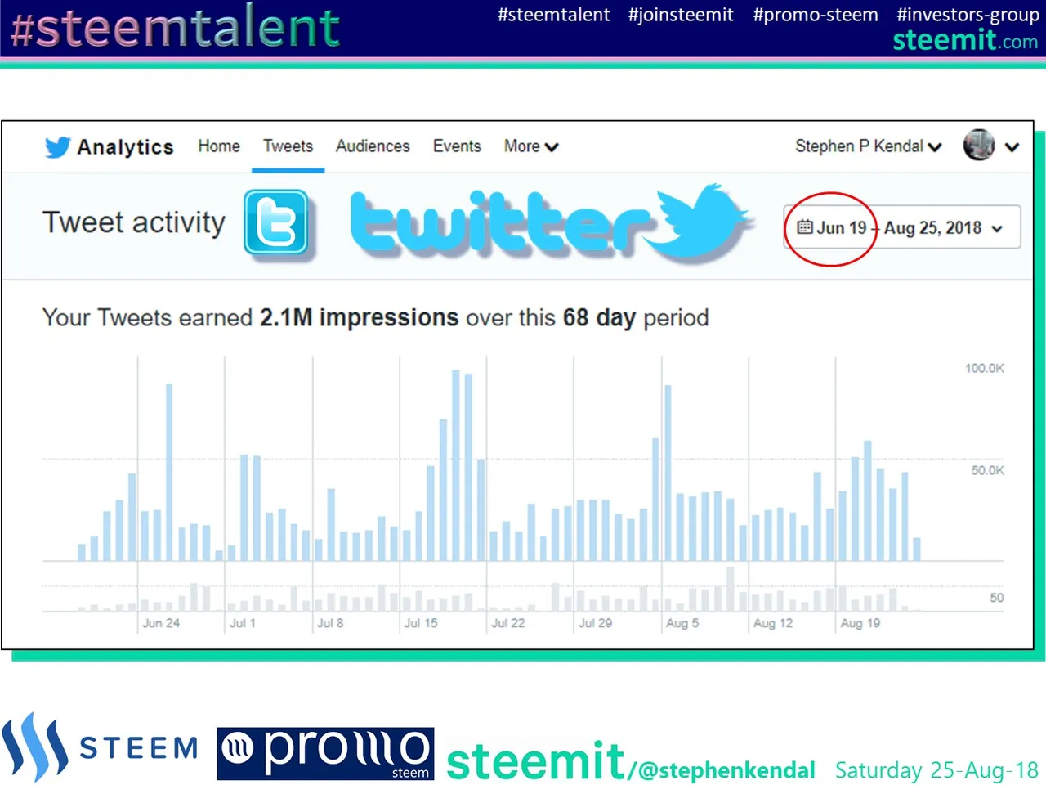Click the Jul 22 date marker
1046x785 pixels.
(508, 623)
